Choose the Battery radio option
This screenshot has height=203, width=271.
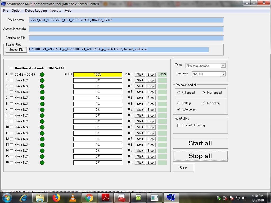coord(179,103)
